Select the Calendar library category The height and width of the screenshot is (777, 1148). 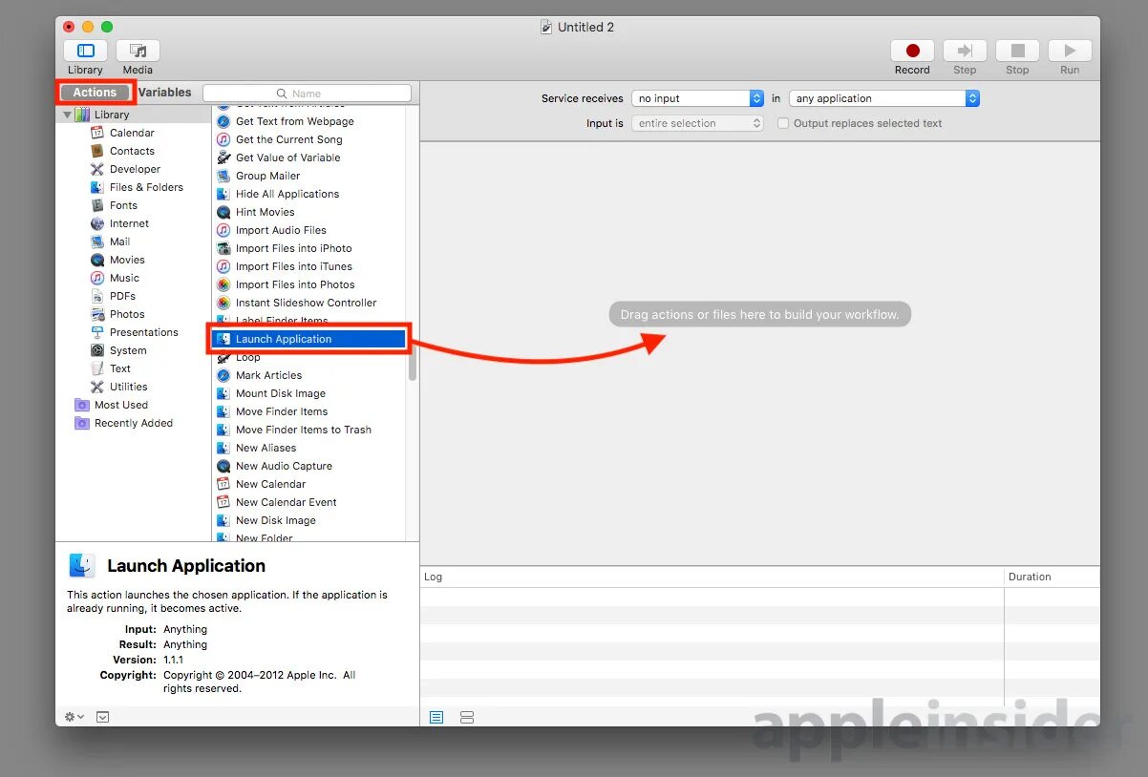coord(132,133)
